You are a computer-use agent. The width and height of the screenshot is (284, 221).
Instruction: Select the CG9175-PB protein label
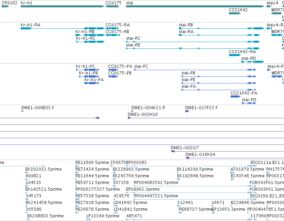coord(120,73)
